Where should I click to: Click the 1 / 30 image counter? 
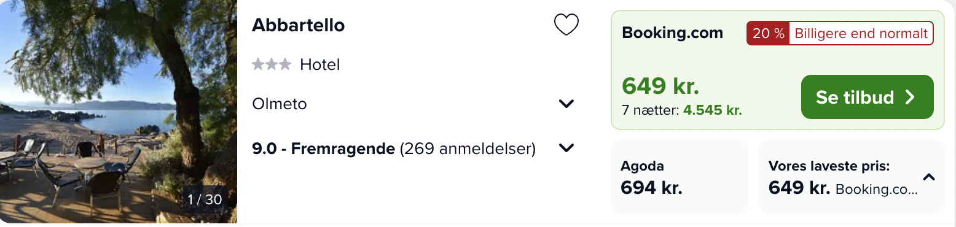[205, 199]
